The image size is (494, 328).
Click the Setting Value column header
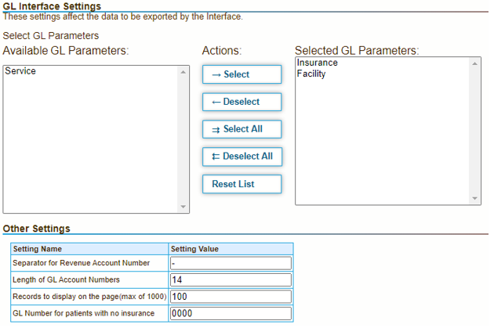195,249
